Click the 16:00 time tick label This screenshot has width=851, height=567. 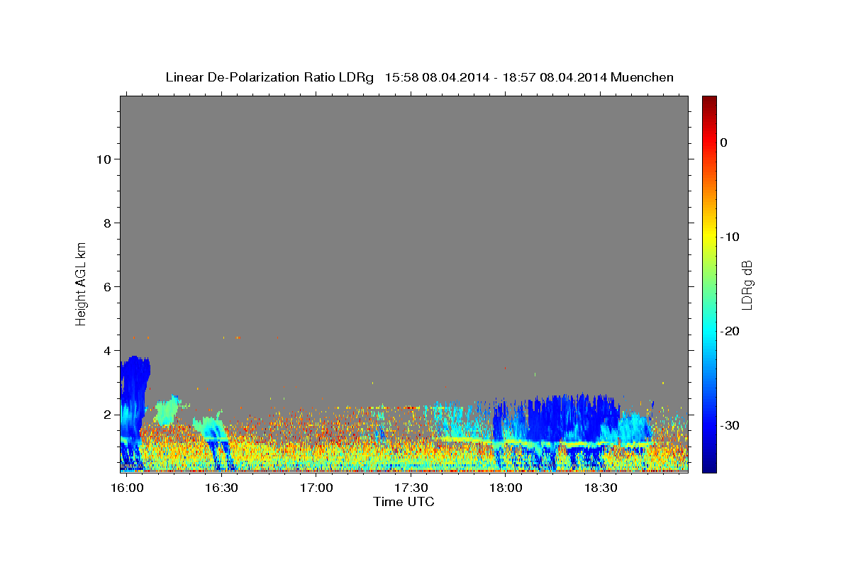coord(126,488)
